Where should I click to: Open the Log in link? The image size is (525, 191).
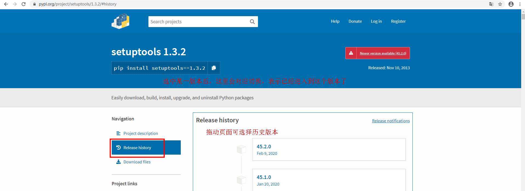pyautogui.click(x=376, y=21)
